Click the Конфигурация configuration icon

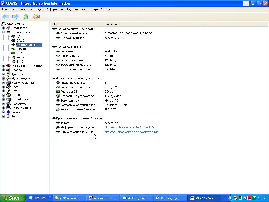click(x=8, y=108)
